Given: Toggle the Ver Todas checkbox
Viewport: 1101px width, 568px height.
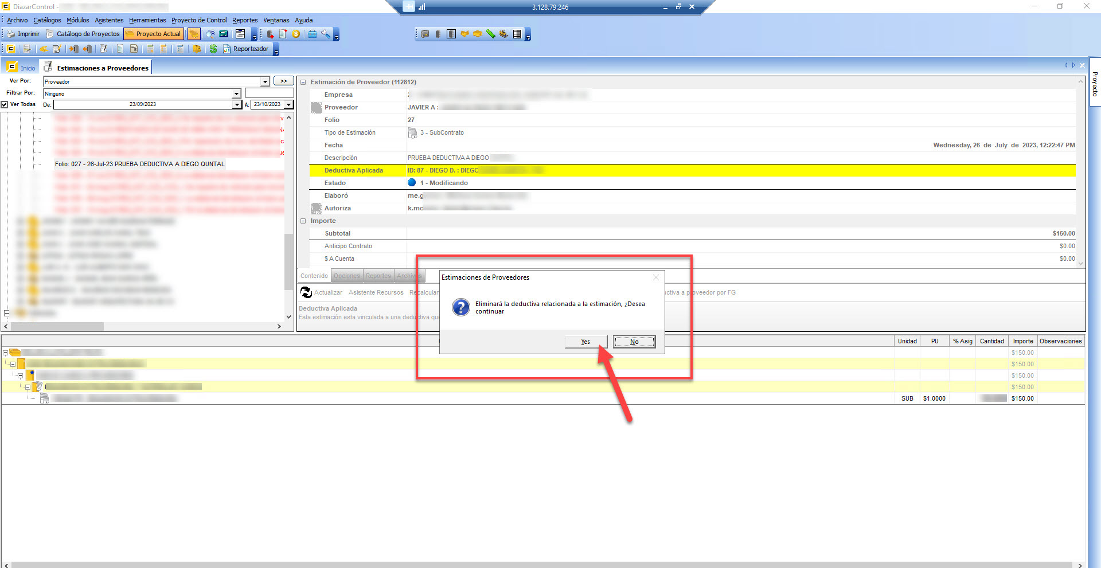Looking at the screenshot, I should click(5, 104).
